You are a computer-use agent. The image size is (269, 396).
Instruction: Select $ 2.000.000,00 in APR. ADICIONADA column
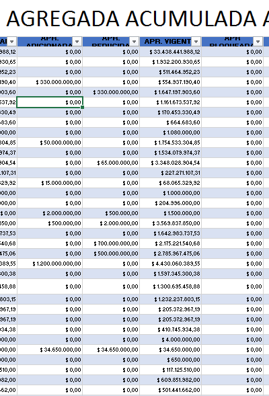(50, 213)
